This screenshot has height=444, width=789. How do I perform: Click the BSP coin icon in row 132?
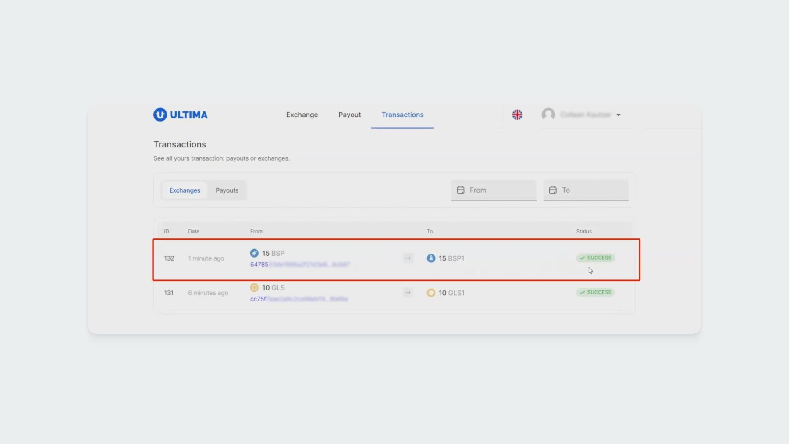pos(254,253)
